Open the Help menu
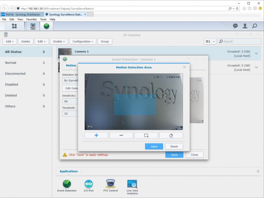Screen dimensions: 264x198 pos(52,19)
